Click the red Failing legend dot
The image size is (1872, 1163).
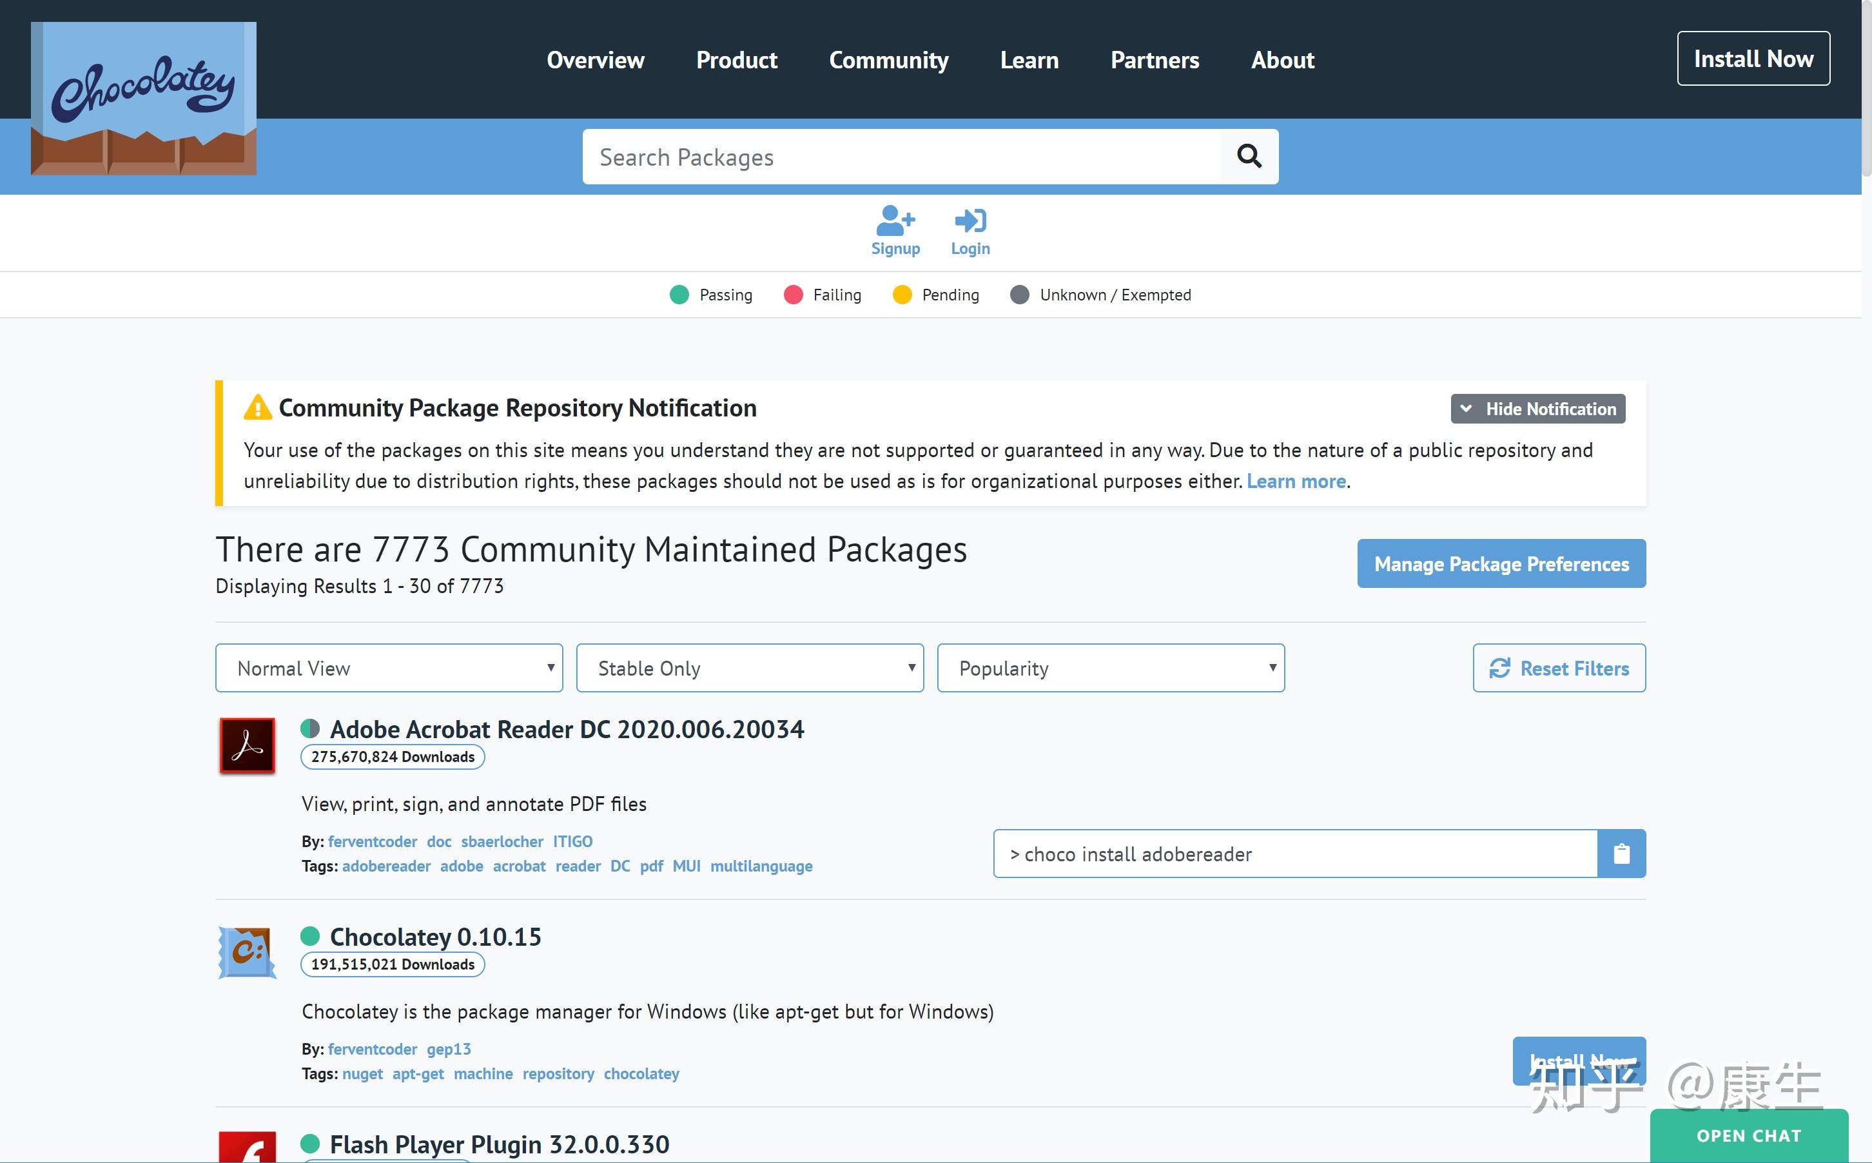[793, 295]
